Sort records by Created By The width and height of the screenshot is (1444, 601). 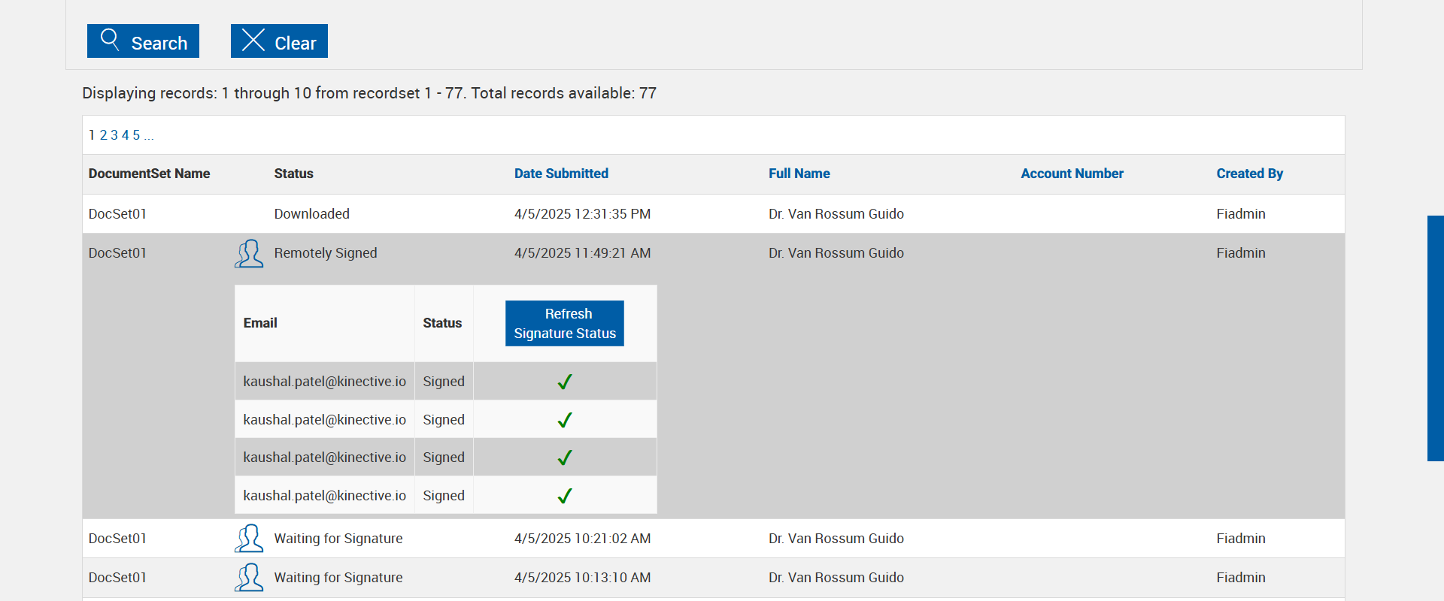[1249, 174]
